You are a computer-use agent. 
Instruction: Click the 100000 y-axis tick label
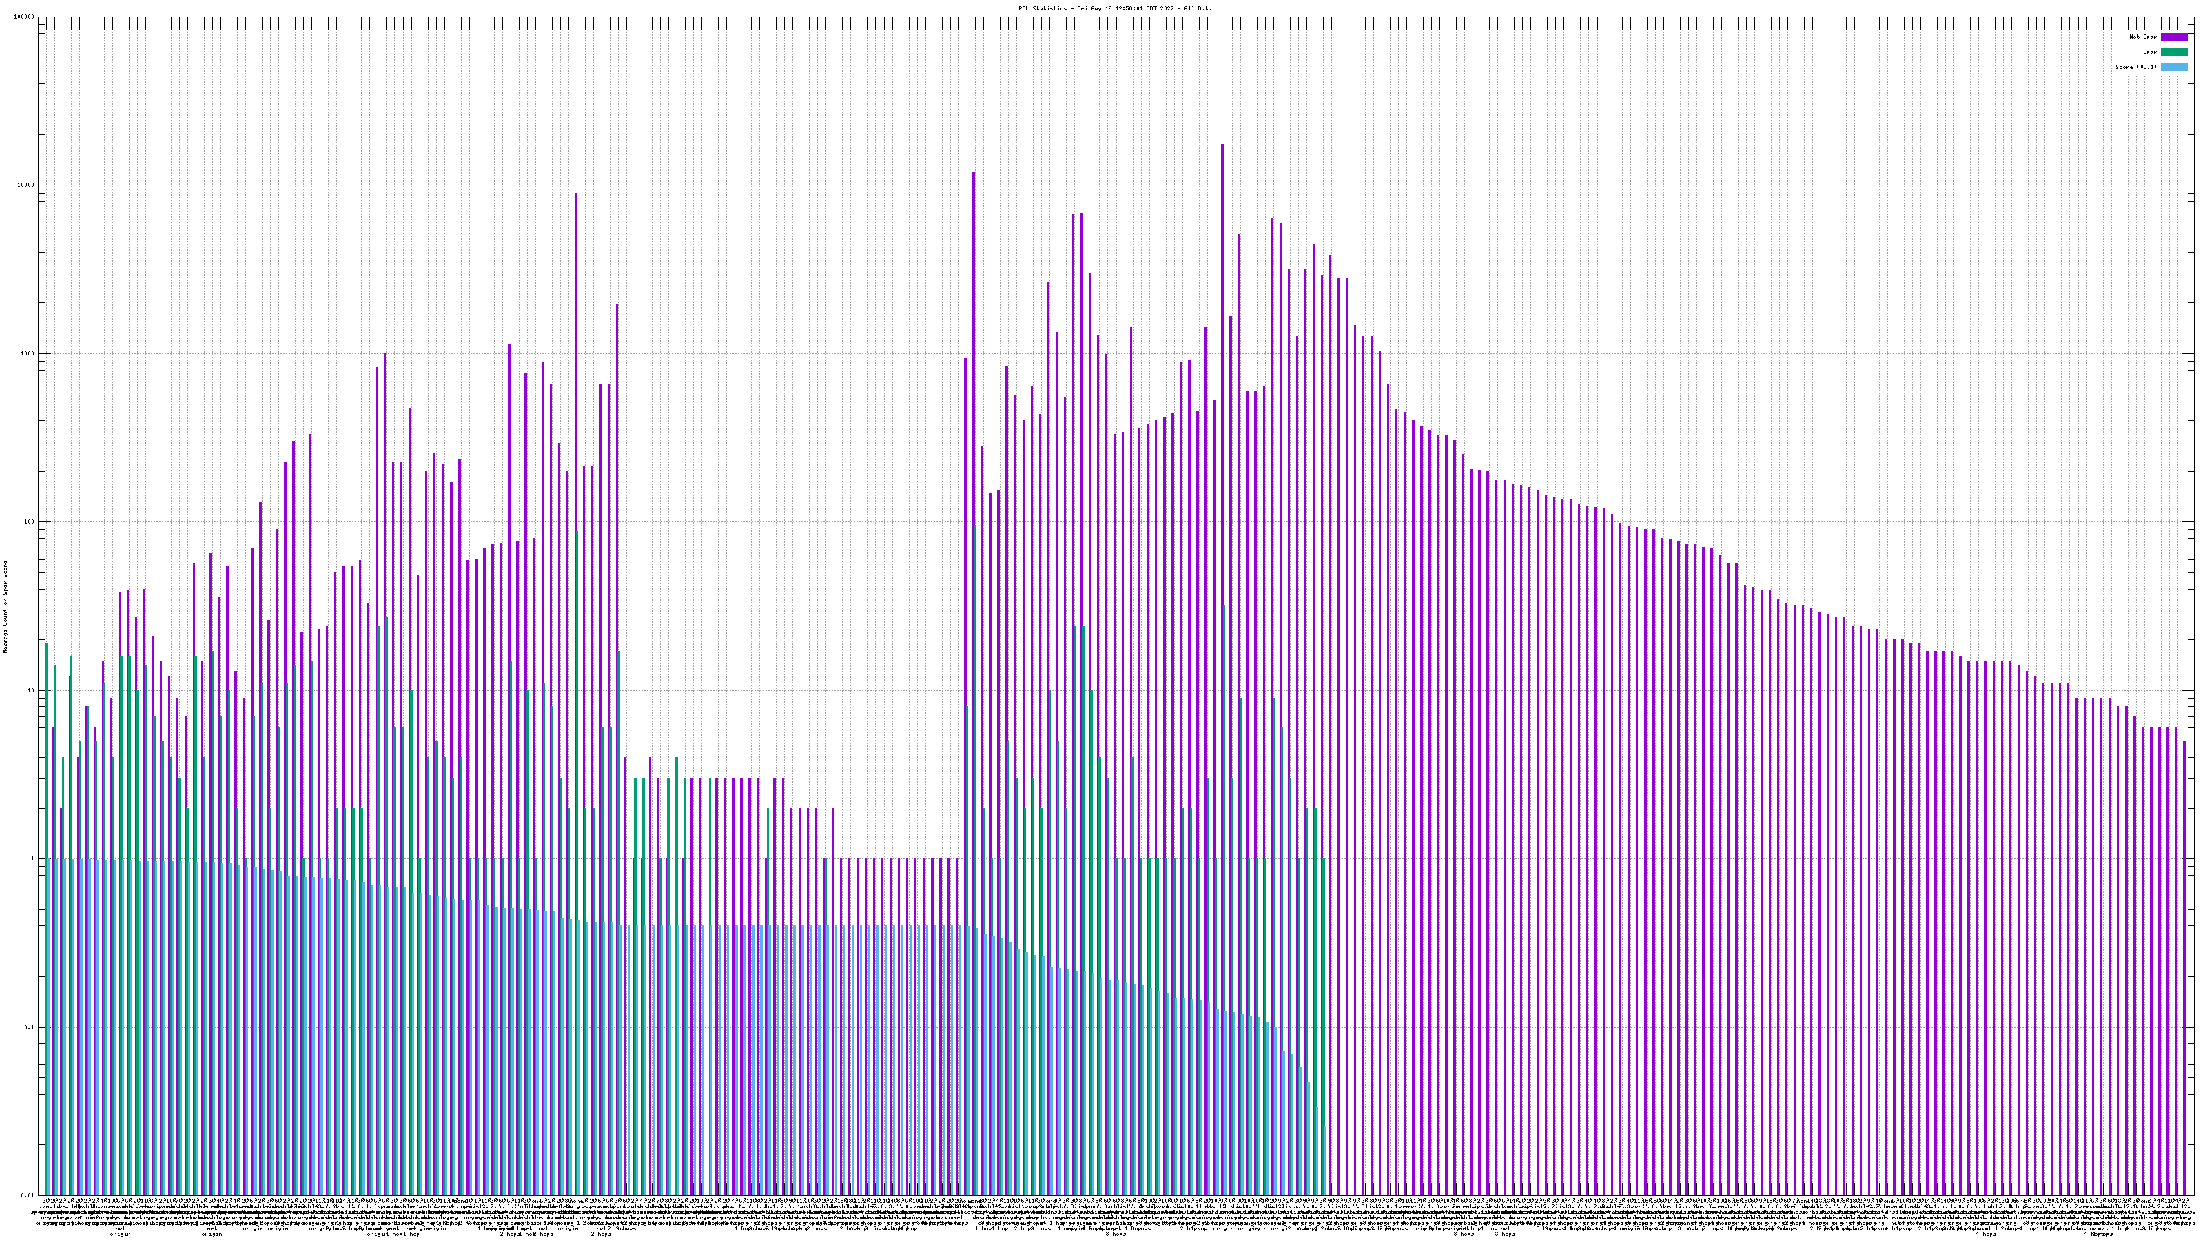point(25,17)
